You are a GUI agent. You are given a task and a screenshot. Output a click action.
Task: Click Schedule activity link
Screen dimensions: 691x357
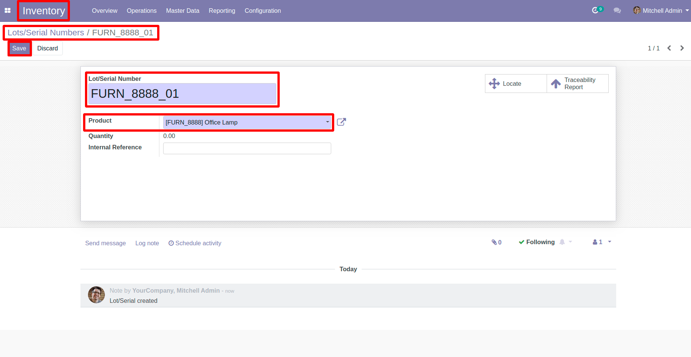point(195,243)
